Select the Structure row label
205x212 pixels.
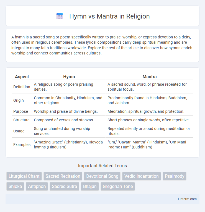click(21, 120)
